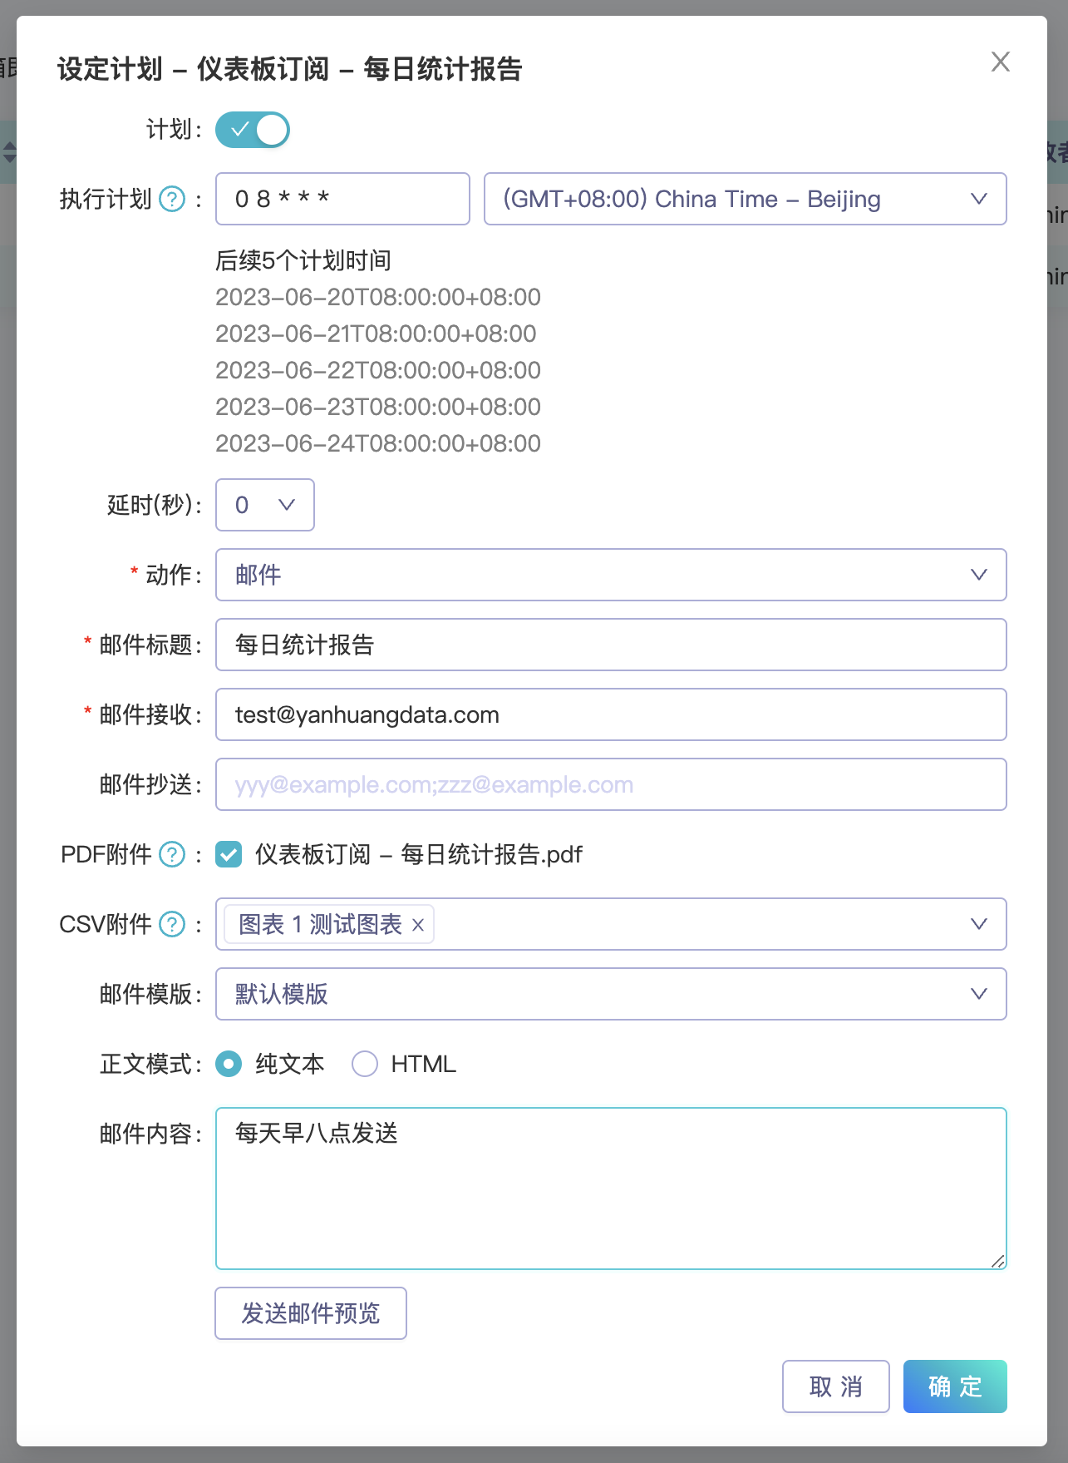
Task: Click the 2023-06-24T08:00:00+08:00 schedule time
Action: [378, 443]
